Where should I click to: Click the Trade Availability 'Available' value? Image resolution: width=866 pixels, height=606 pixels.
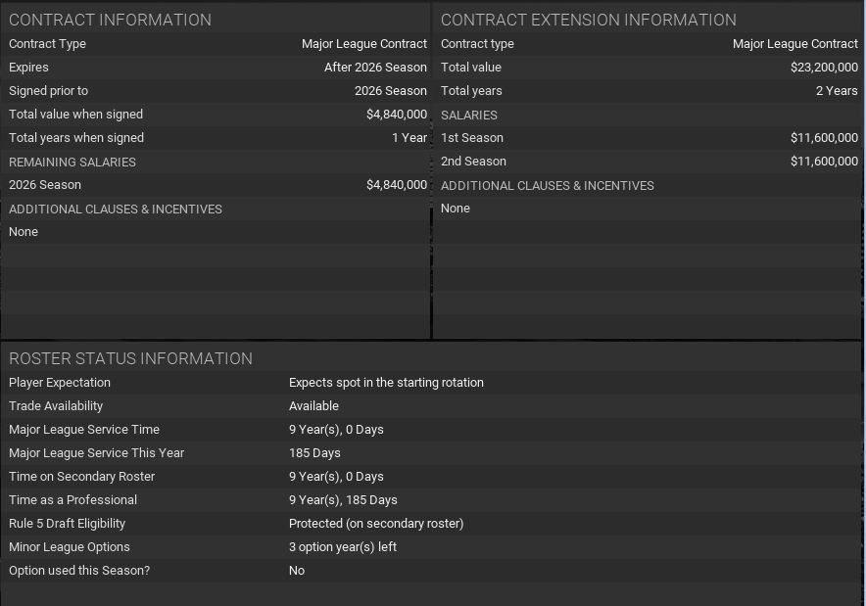pos(313,406)
